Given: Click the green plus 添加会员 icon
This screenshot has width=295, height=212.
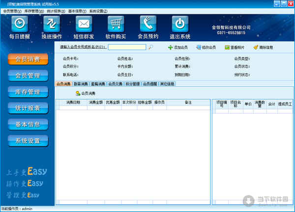Looking at the screenshot, I should [170, 48].
